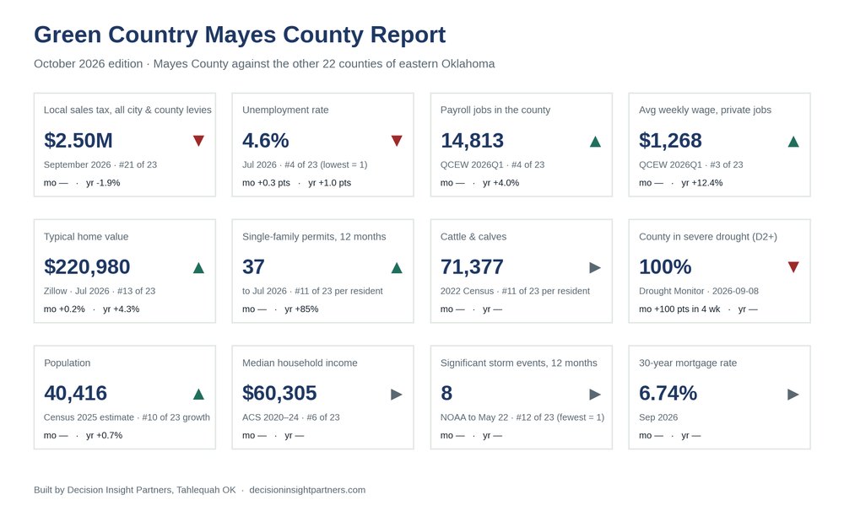The width and height of the screenshot is (844, 516).
Task: Click the 'Unemployment rate' card label
Action: pos(285,110)
